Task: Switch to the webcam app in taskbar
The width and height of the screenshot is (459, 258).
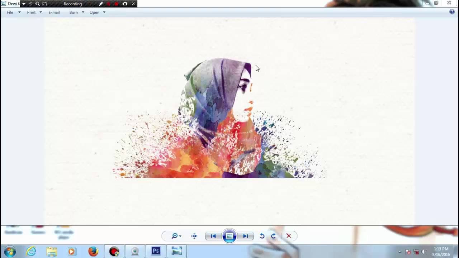Action: click(x=135, y=252)
